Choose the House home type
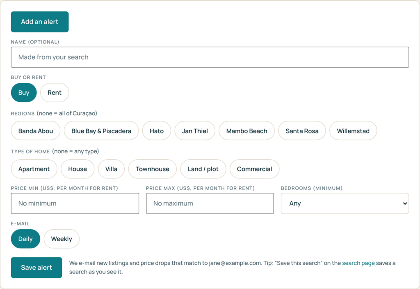The image size is (420, 289). click(x=78, y=169)
